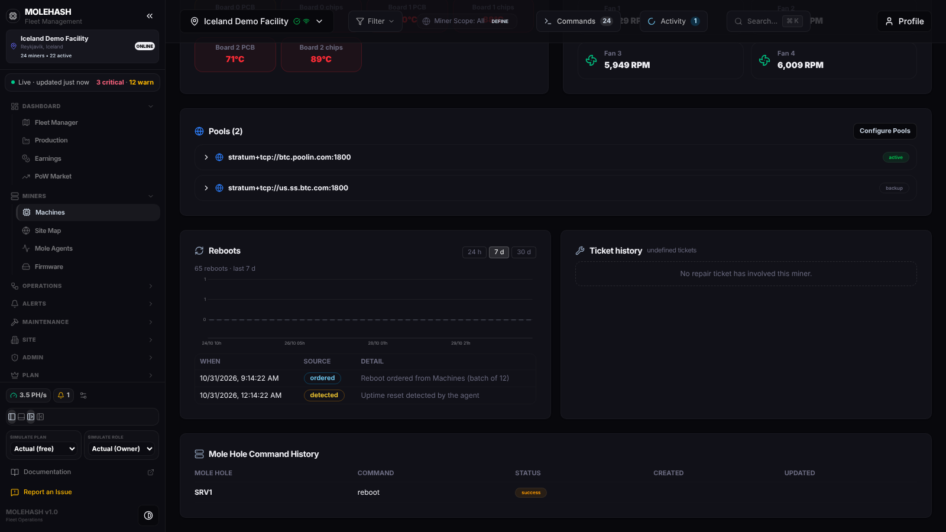Collapse the sidebar with the double-chevron icon
This screenshot has width=946, height=532.
(150, 16)
